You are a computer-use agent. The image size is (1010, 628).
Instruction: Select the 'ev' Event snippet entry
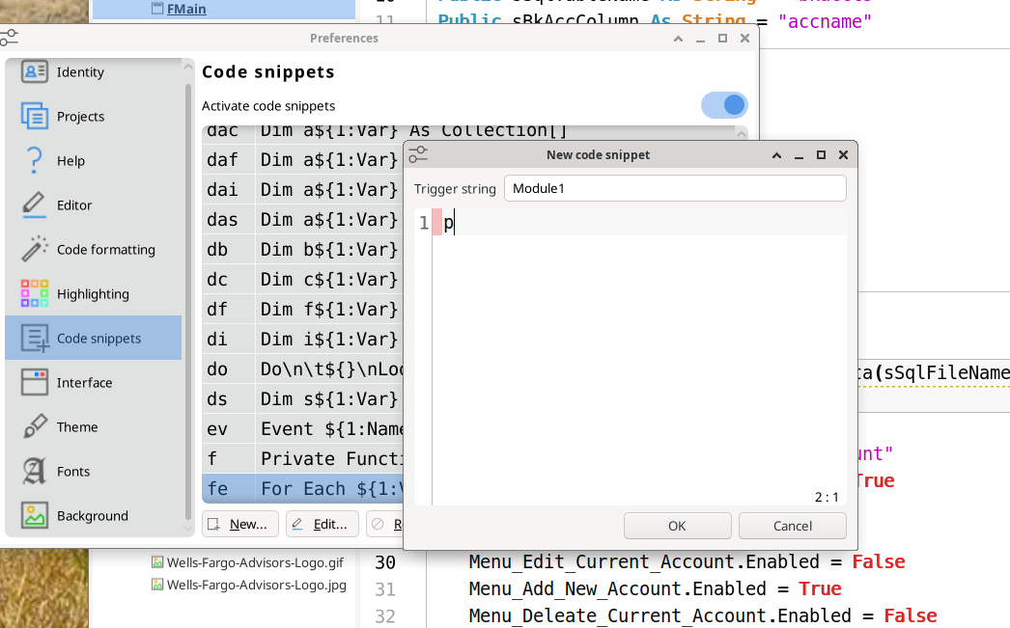(290, 428)
